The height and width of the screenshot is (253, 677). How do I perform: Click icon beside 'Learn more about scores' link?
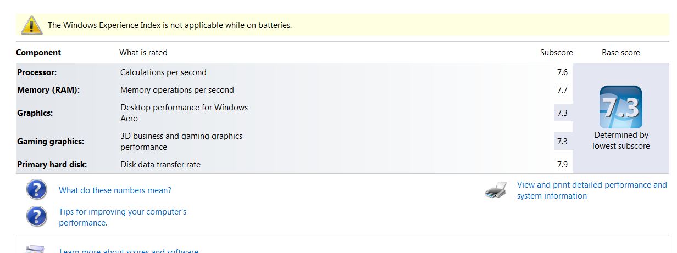point(35,249)
